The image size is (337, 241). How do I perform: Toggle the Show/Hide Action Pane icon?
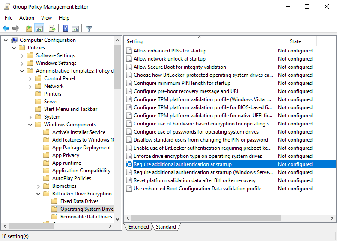75,28
